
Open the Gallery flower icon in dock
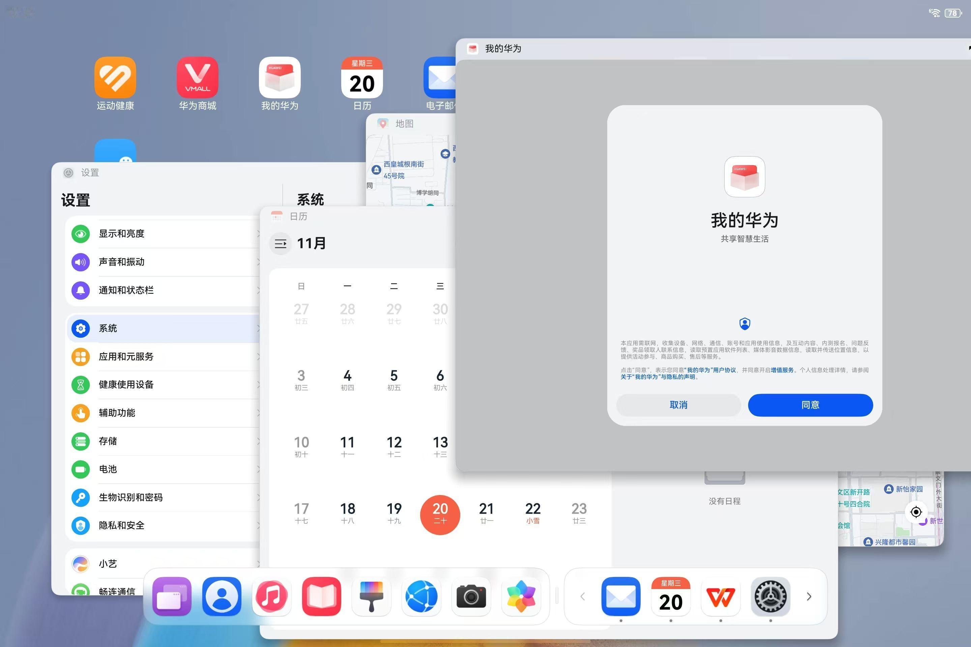coord(521,596)
